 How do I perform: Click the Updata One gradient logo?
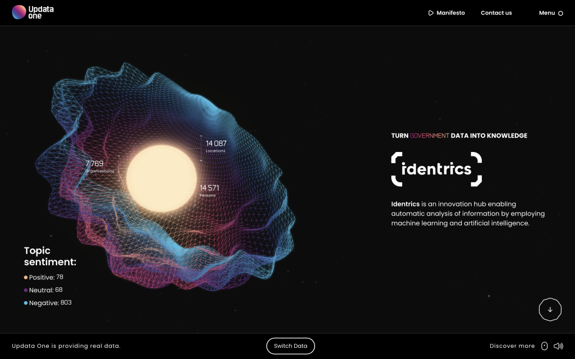(19, 12)
